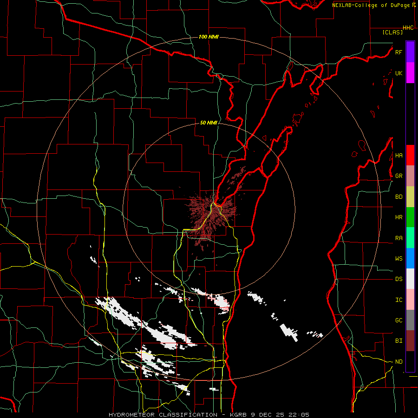This screenshot has width=418, height=418.
Task: Click the ND legend label
Action: pyautogui.click(x=398, y=362)
